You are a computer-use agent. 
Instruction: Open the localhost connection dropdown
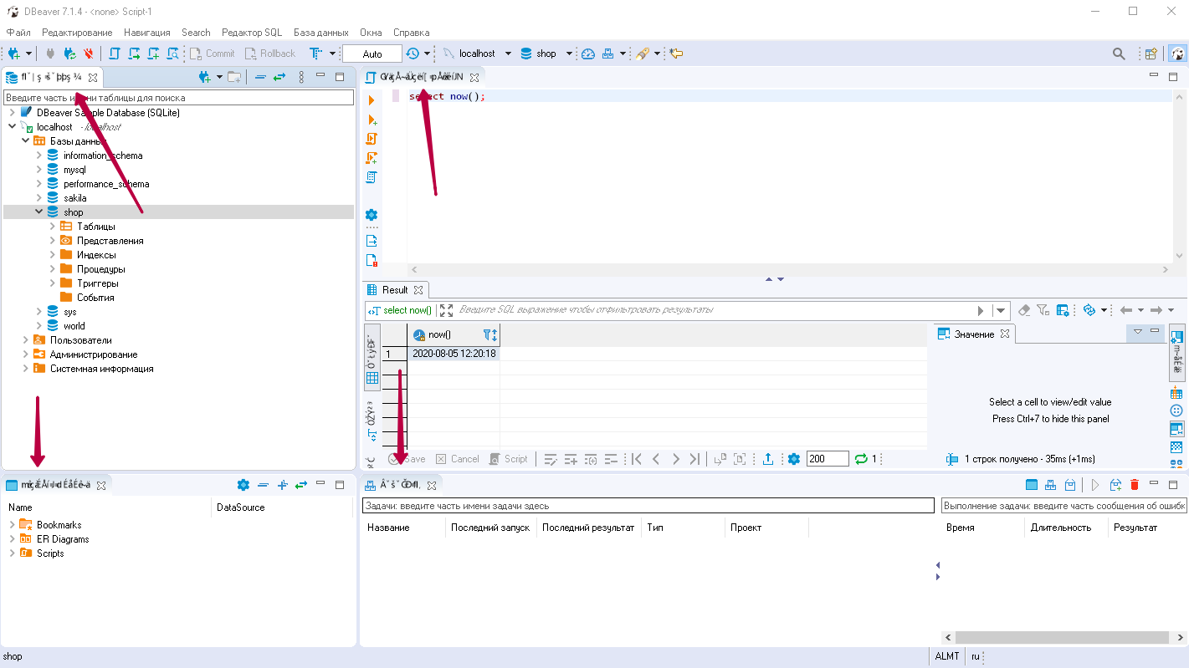coord(509,53)
